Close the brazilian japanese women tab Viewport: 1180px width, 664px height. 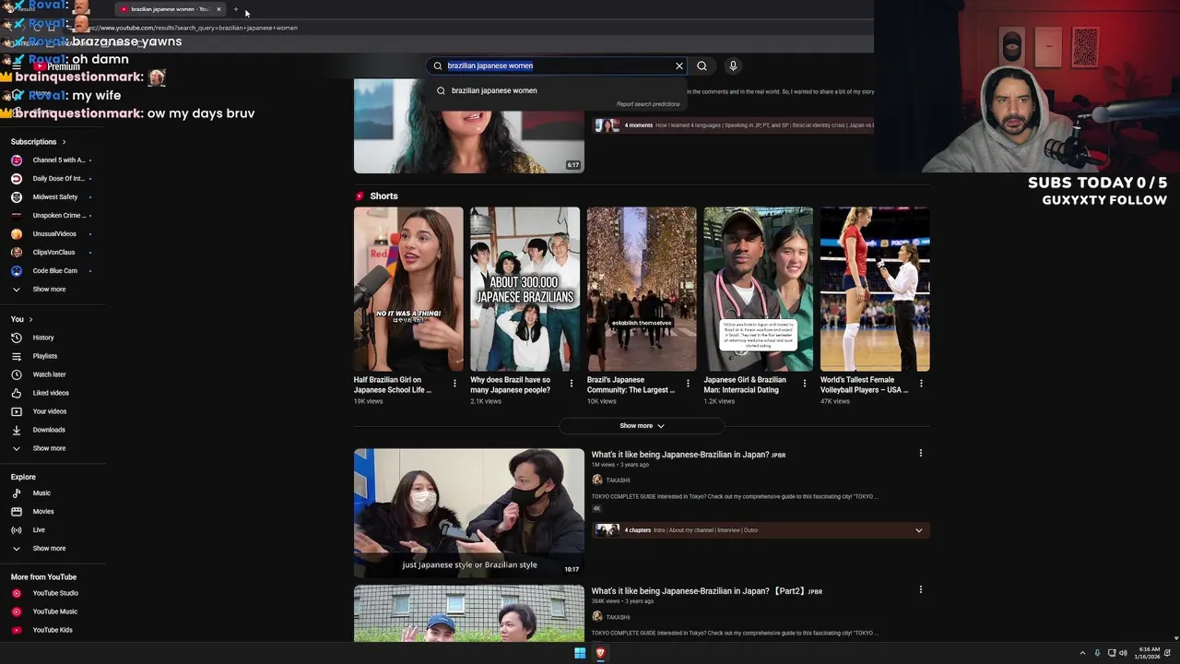218,9
